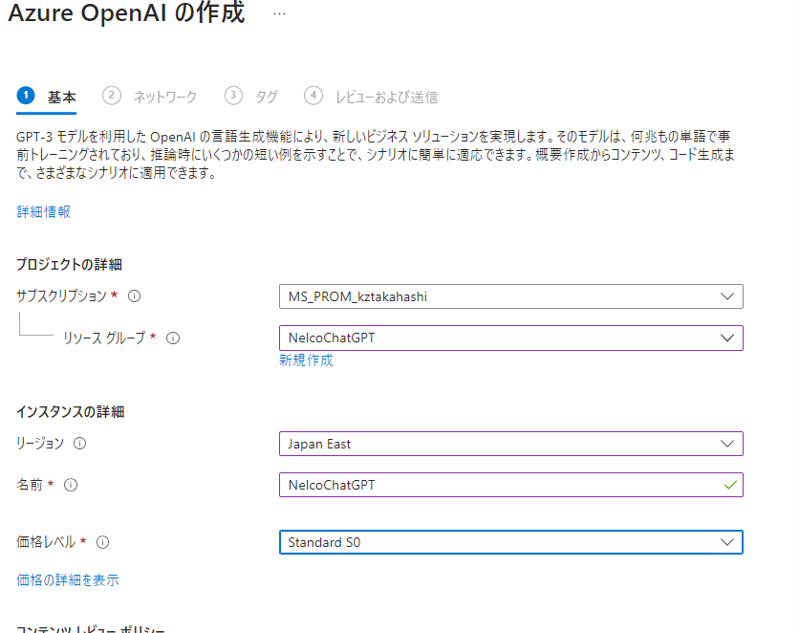Click info icon next to 価格レベル

(103, 542)
